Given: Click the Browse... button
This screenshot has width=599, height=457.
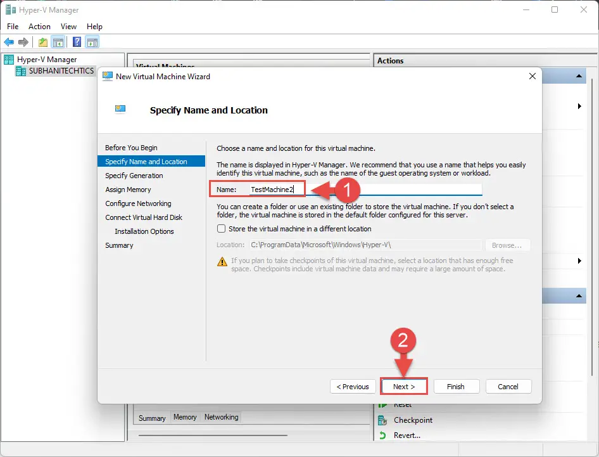Looking at the screenshot, I should pos(508,245).
